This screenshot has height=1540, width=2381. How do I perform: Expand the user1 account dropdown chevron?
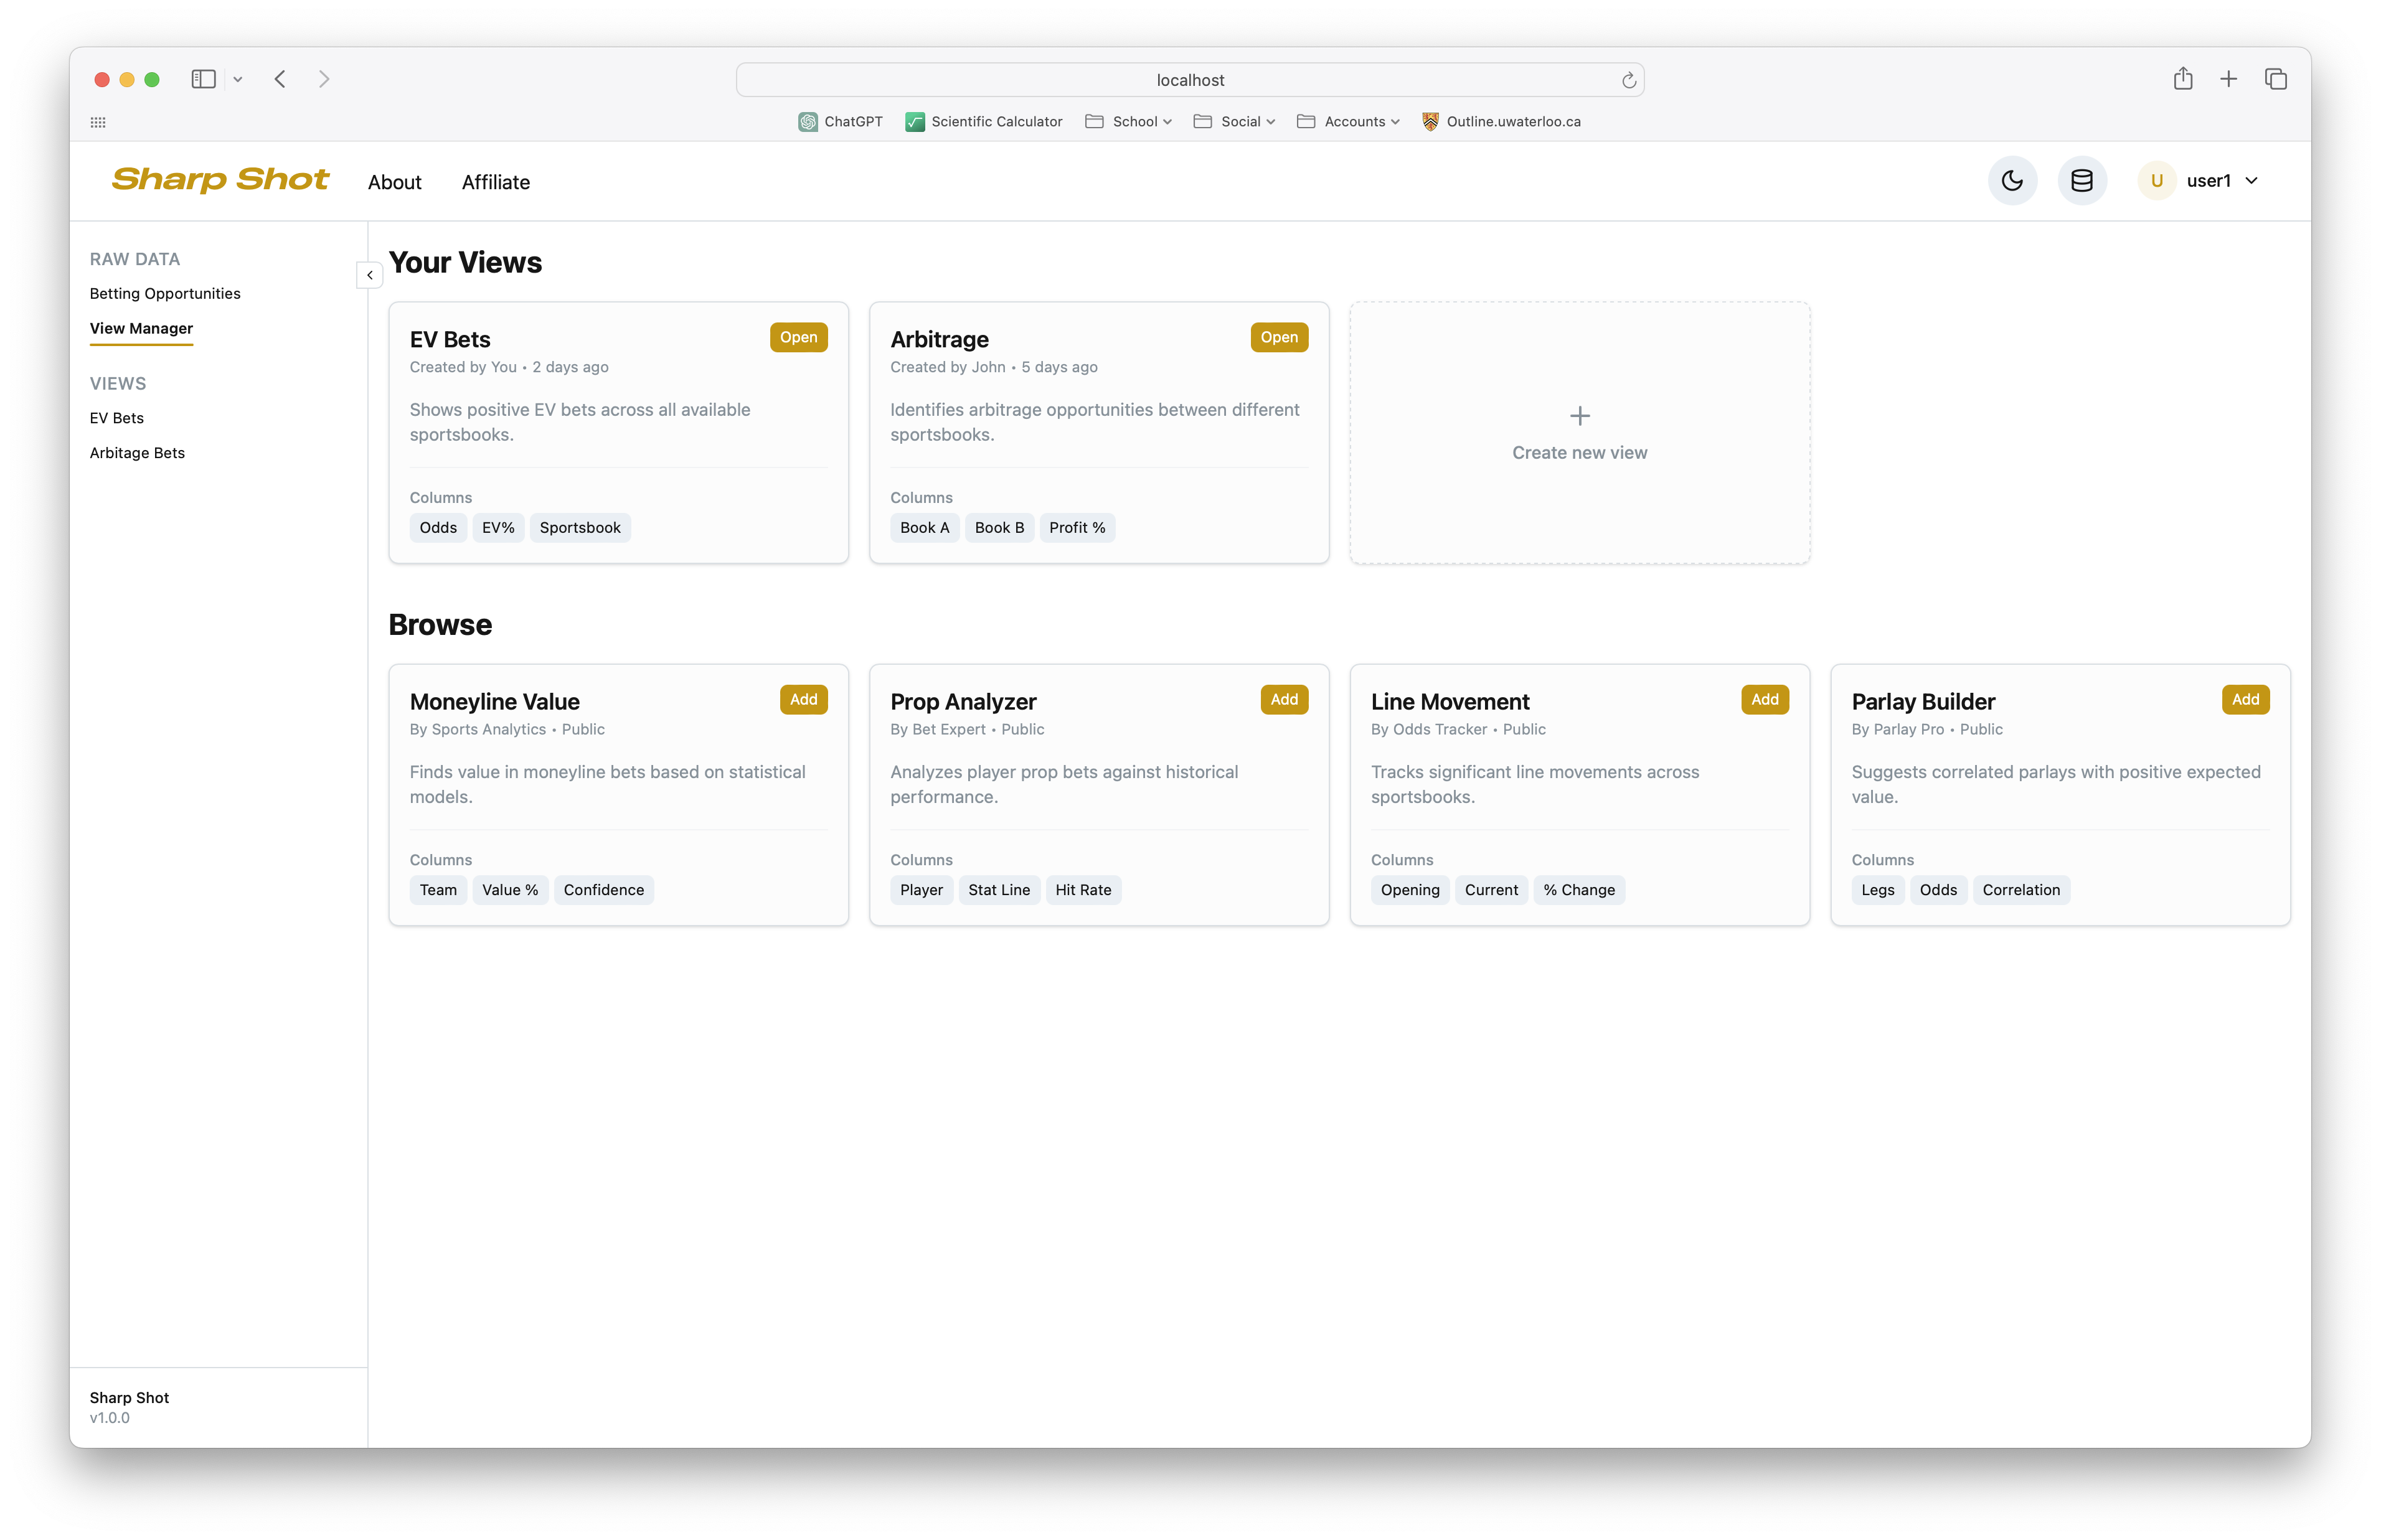(2251, 181)
